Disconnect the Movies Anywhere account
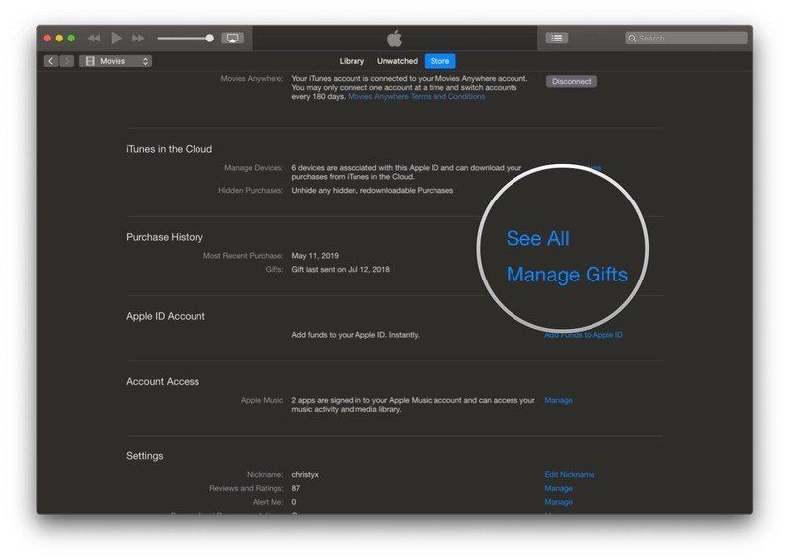The image size is (790, 560). (x=572, y=81)
